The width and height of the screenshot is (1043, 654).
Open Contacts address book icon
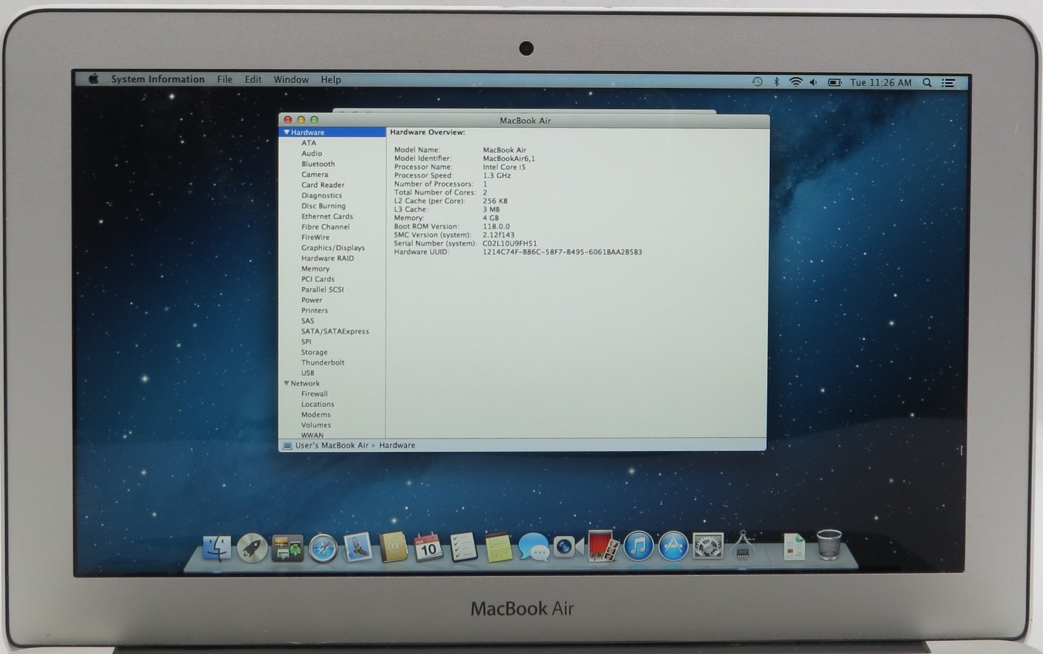point(394,547)
